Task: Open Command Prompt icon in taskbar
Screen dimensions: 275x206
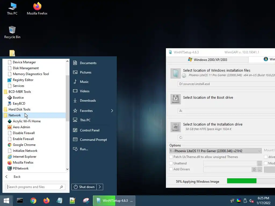Action: pos(20,201)
